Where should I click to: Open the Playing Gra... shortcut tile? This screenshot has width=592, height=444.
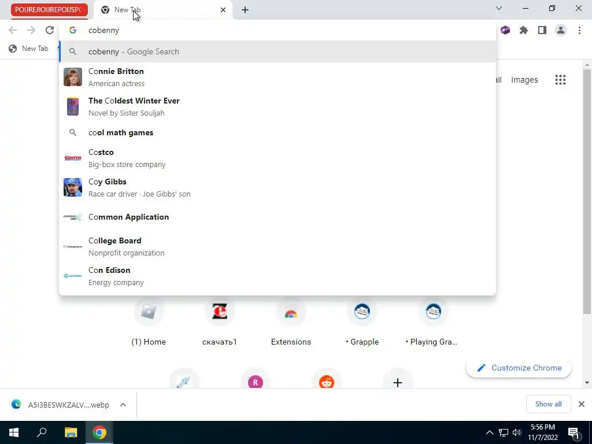tap(433, 323)
